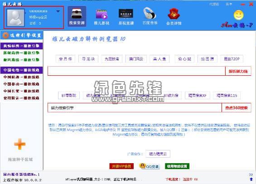Click the 狼图腾 keyword button
Image resolution: width=256 pixels, height=184 pixels.
(208, 59)
